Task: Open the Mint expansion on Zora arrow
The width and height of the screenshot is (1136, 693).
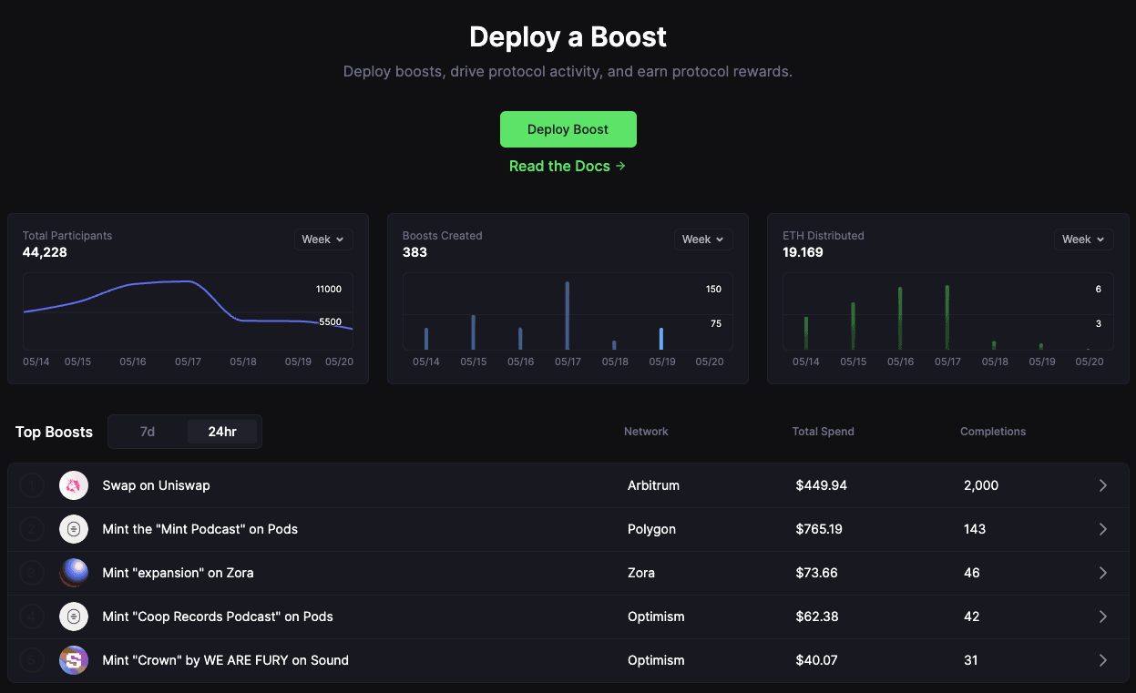Action: click(x=1103, y=573)
